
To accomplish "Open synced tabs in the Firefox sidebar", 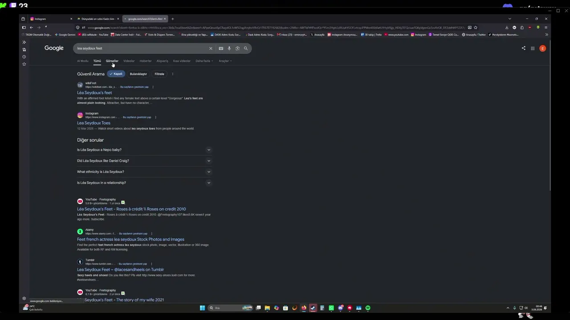I will pos(24,49).
